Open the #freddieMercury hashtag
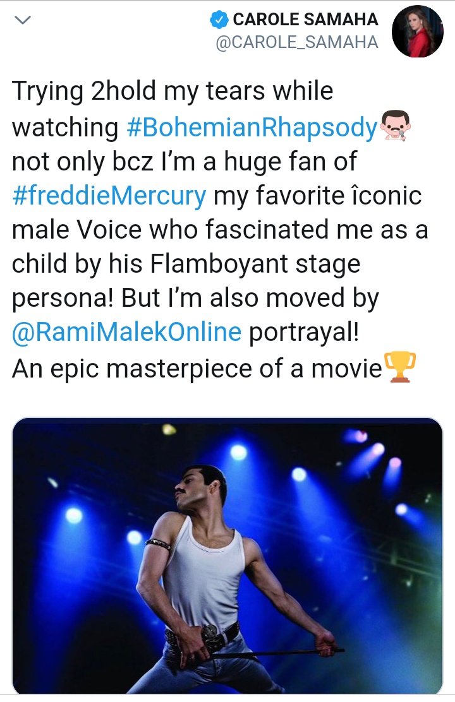Viewport: 455px width, 702px height. click(109, 195)
